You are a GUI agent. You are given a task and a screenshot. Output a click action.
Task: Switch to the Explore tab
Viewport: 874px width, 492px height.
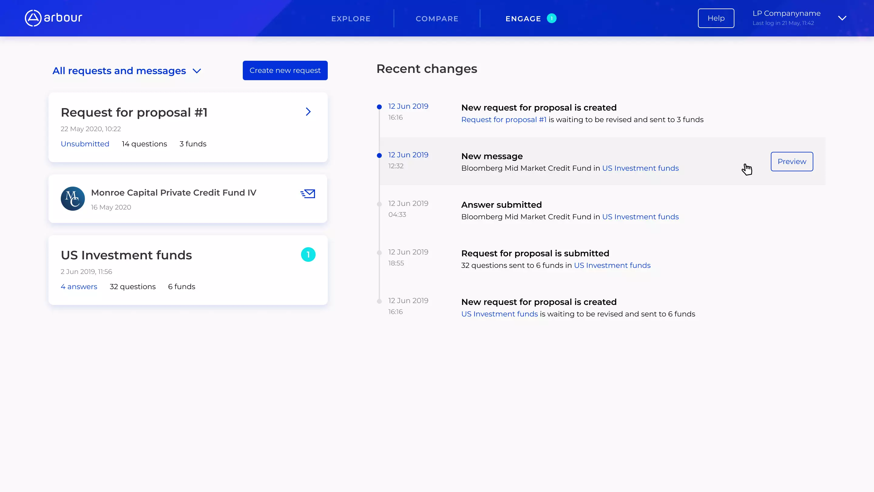351,19
